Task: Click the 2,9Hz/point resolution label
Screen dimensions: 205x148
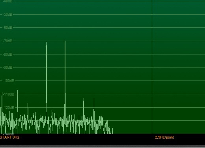Action: [x=164, y=137]
